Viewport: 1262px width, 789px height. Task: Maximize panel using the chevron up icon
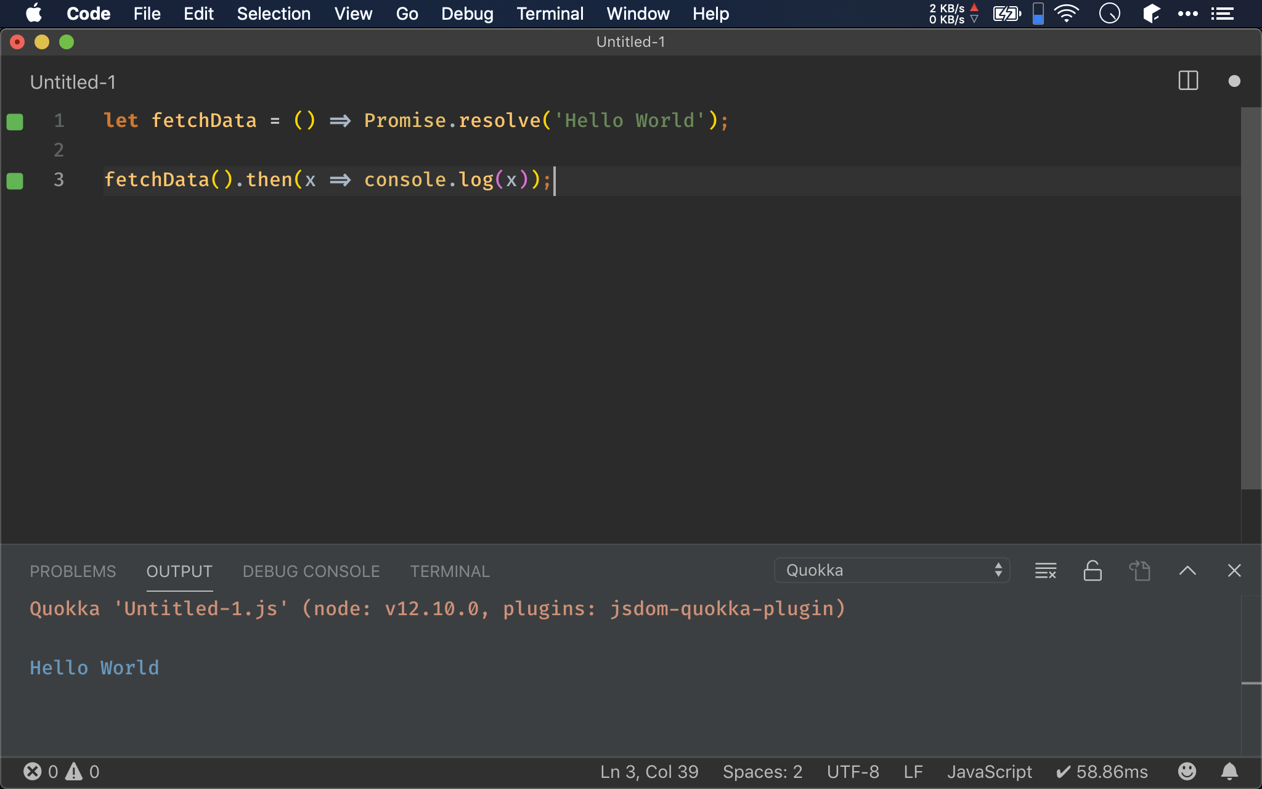pyautogui.click(x=1187, y=571)
